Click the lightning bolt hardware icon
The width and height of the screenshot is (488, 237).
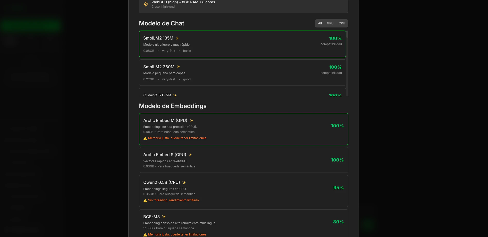point(146,4)
